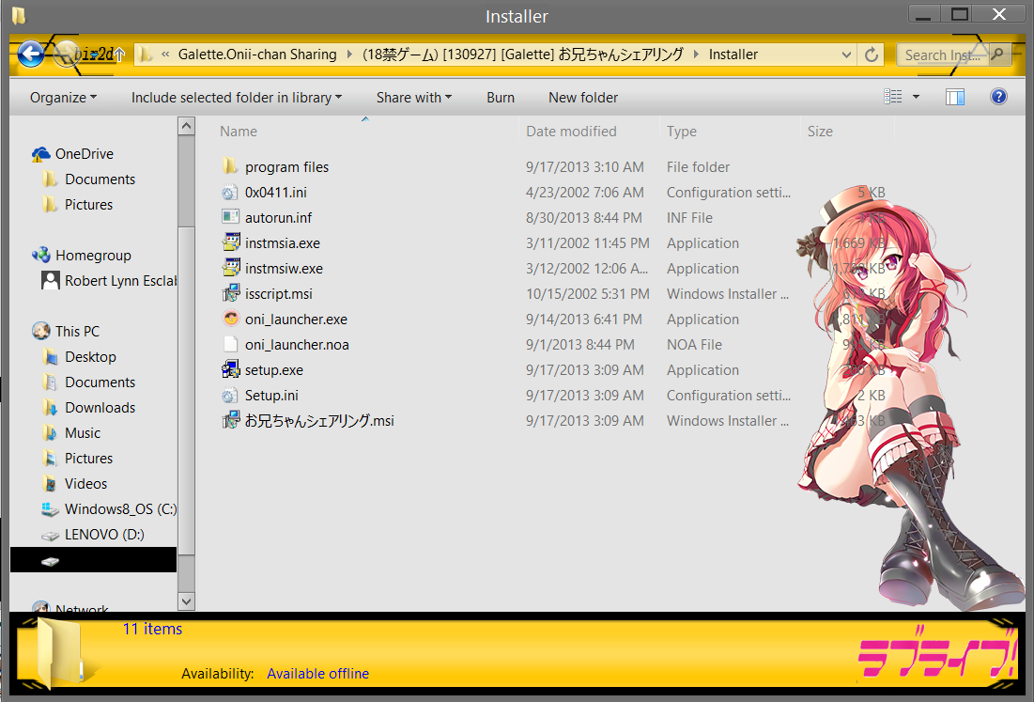1034x702 pixels.
Task: Click the change view icon
Action: [893, 97]
